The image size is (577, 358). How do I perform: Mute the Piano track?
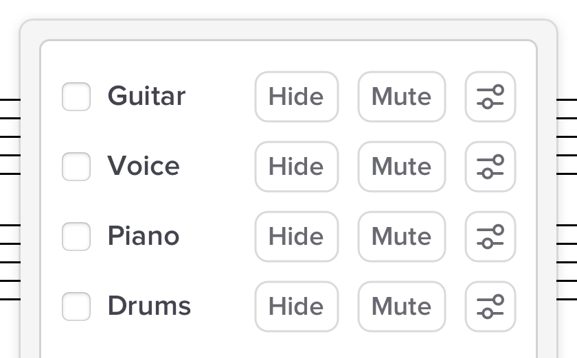(x=402, y=237)
